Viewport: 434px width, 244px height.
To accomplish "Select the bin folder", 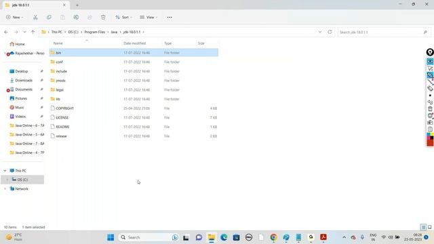I will 134,53.
